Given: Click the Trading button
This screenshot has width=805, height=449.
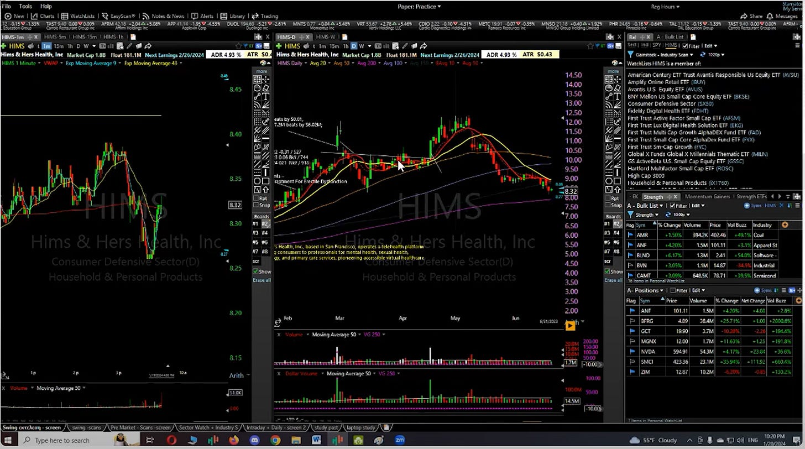Looking at the screenshot, I should [x=265, y=16].
